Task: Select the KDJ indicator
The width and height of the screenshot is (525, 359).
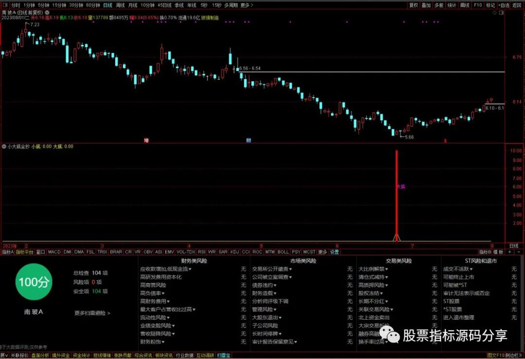Action: tap(234, 252)
